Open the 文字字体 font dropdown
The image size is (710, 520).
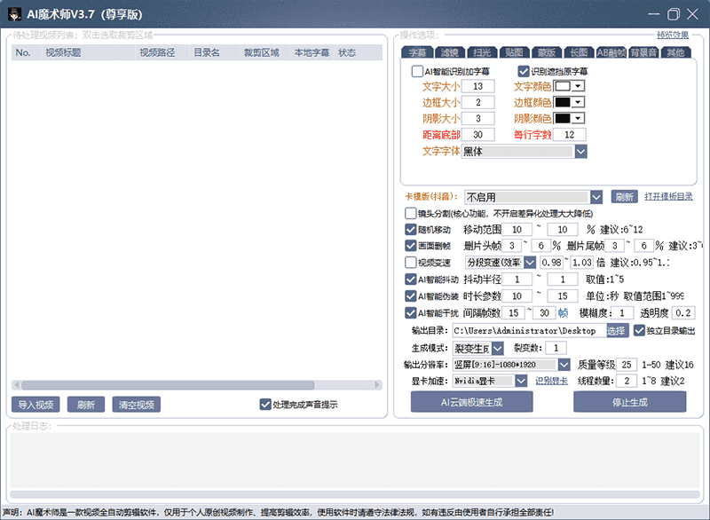pos(581,152)
